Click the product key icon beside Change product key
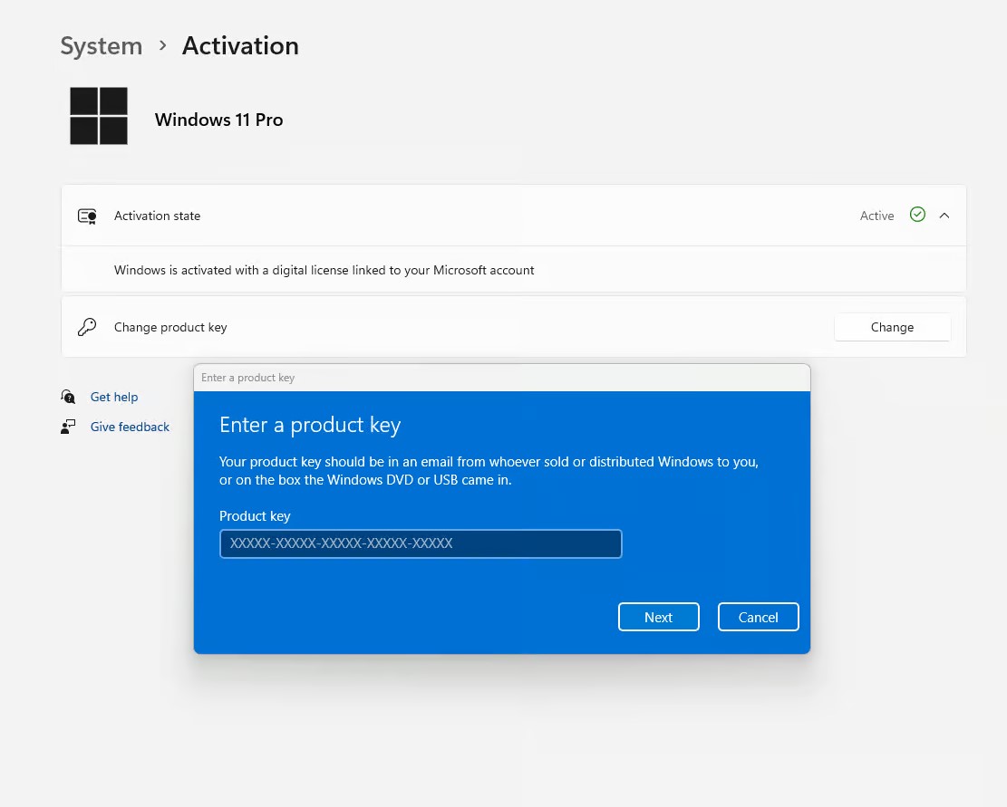This screenshot has height=807, width=1007. point(86,327)
